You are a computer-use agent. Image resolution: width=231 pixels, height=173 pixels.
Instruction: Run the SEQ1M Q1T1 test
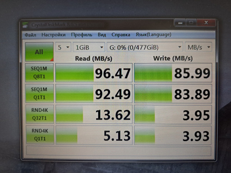click(40, 93)
